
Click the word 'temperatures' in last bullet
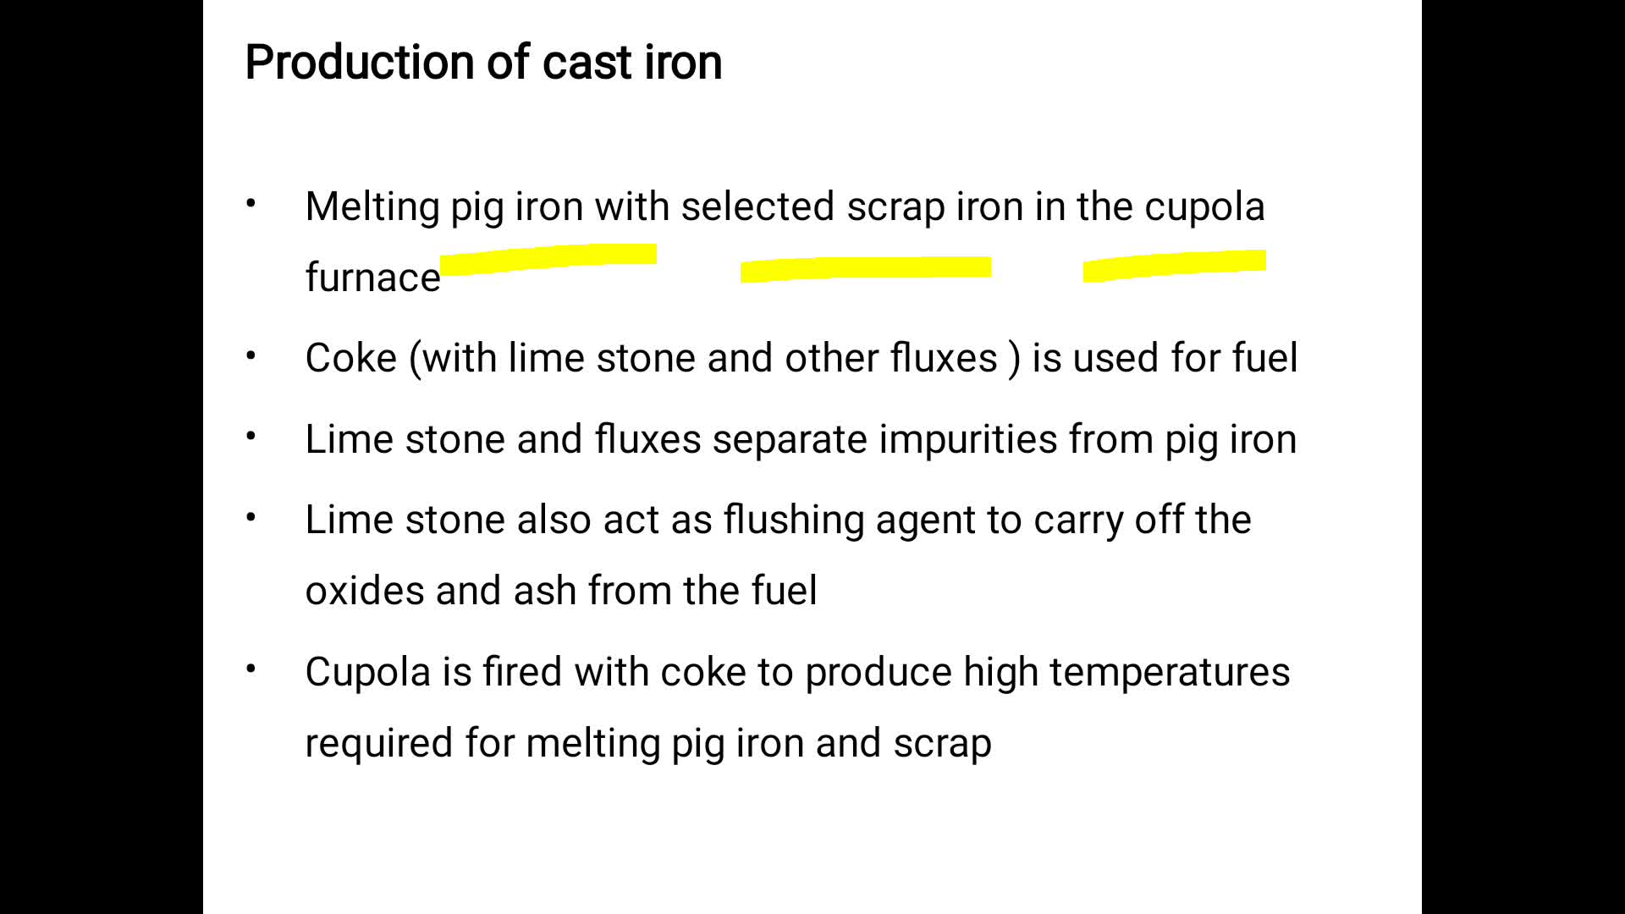pos(1170,673)
